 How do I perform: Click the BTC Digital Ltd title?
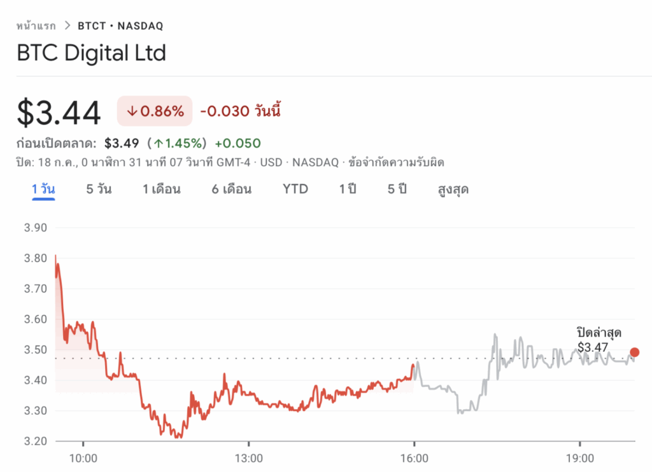[x=91, y=53]
